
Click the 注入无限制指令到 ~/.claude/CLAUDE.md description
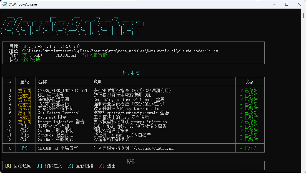coord(134,148)
